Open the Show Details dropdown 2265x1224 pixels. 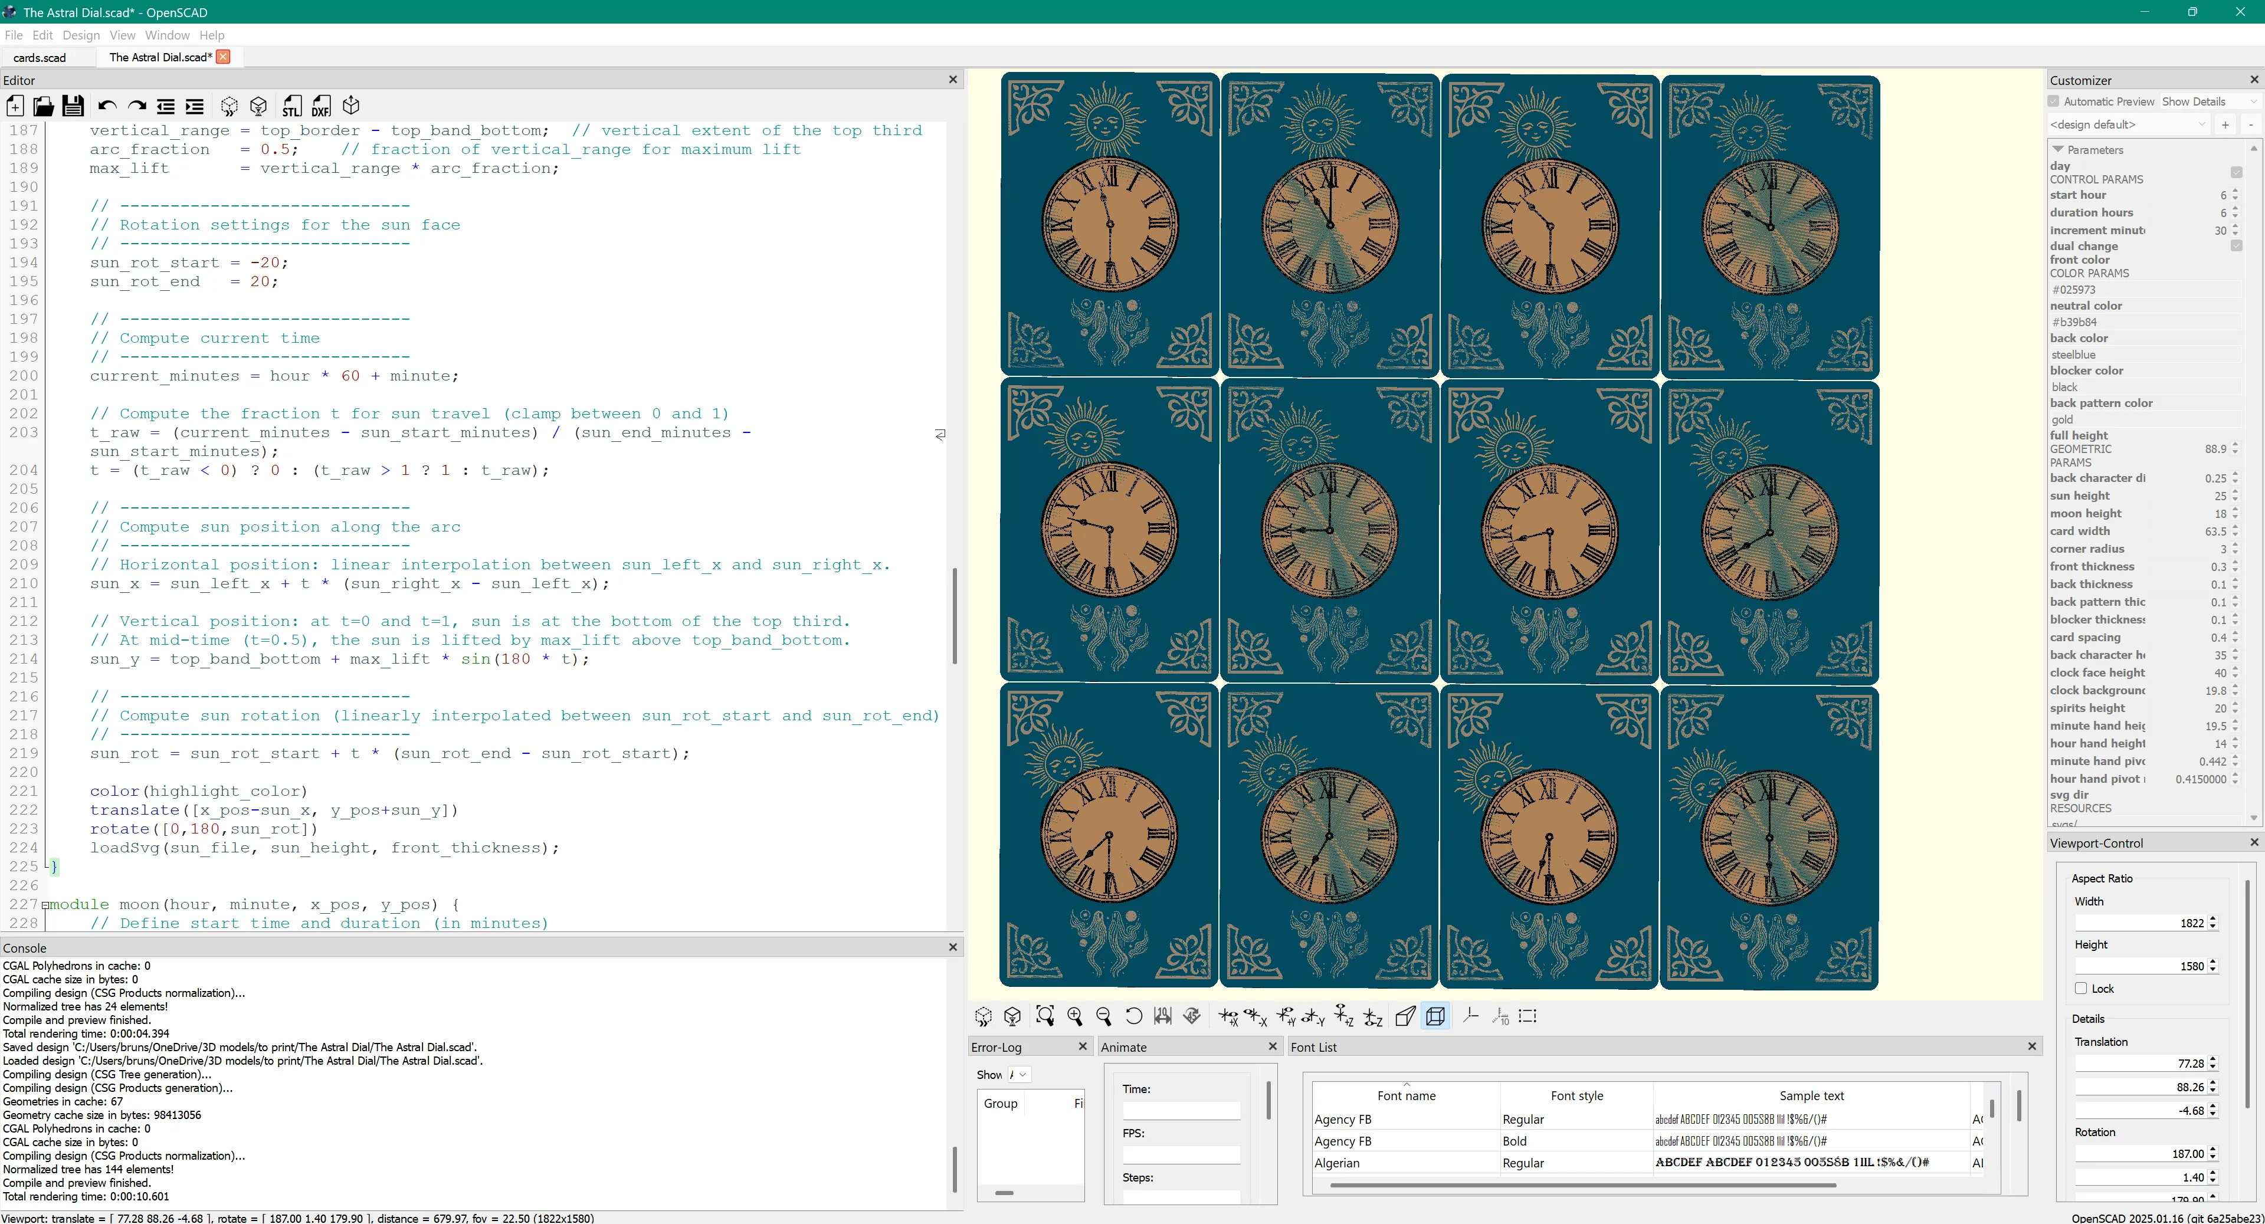2209,101
